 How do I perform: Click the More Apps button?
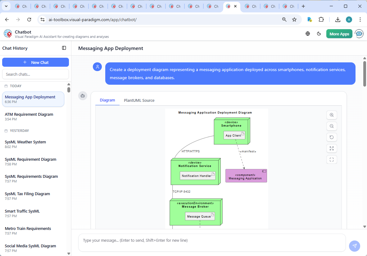click(x=339, y=34)
